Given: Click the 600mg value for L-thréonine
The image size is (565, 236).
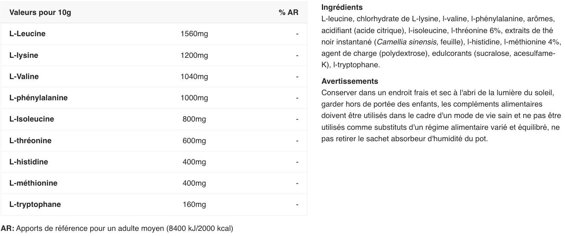Looking at the screenshot, I should coord(194,141).
